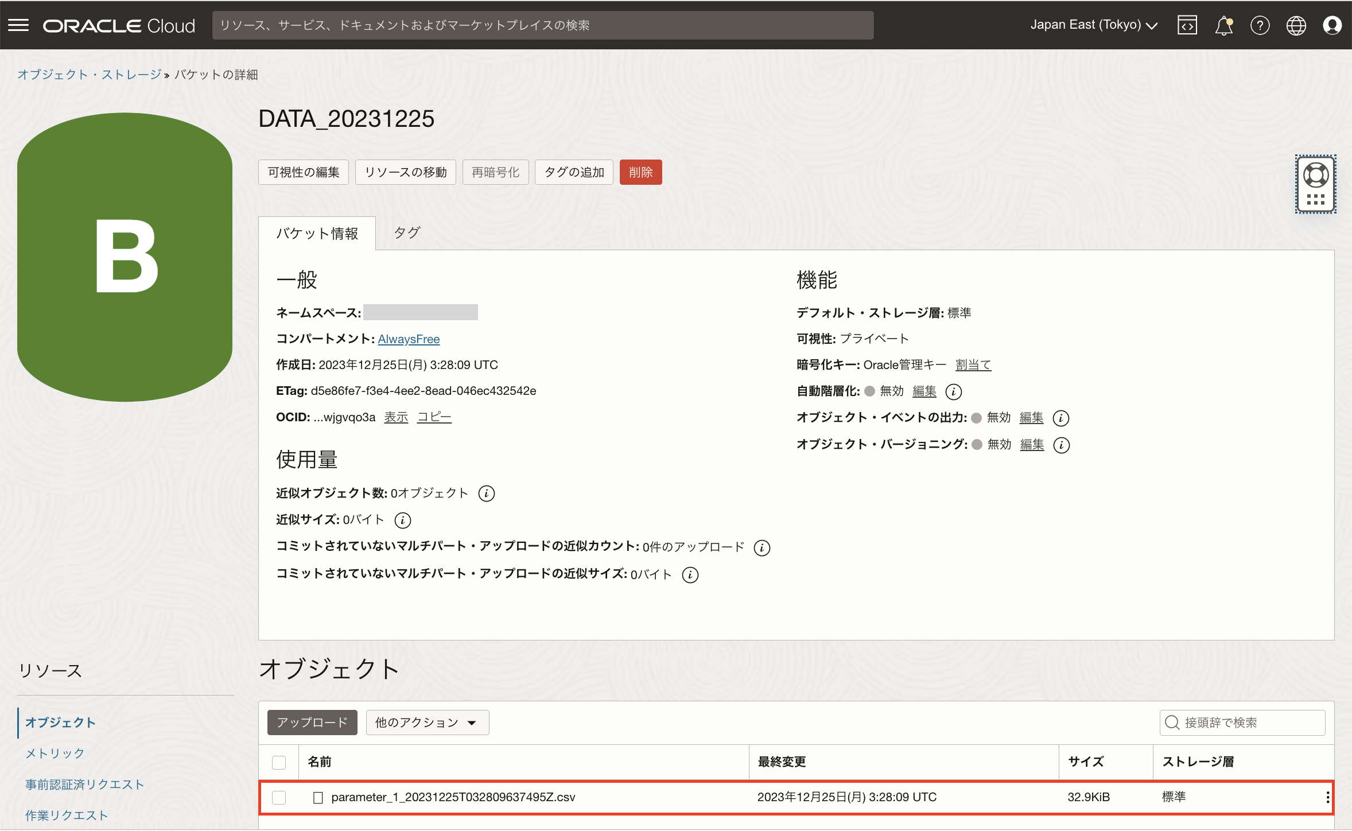
Task: Open Cloud Shell from the top bar
Action: pyautogui.click(x=1187, y=25)
